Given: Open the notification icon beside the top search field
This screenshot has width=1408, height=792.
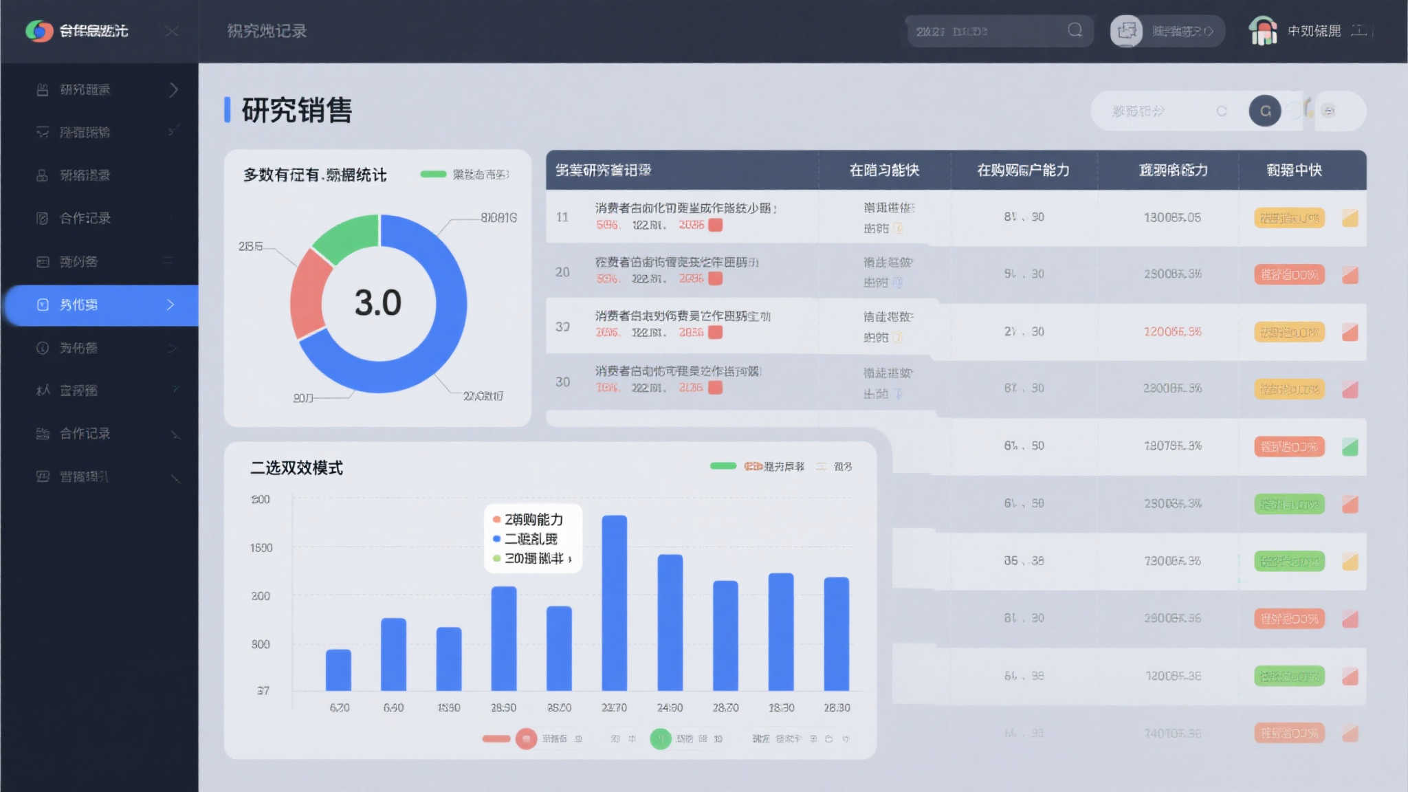Looking at the screenshot, I should 1125,30.
